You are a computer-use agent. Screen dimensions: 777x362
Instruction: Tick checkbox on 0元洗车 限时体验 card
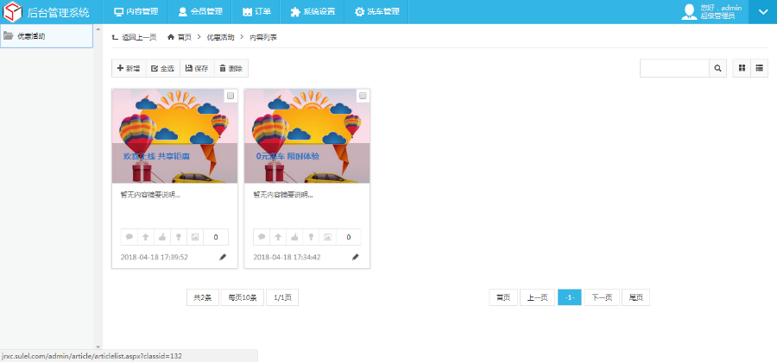coord(363,96)
